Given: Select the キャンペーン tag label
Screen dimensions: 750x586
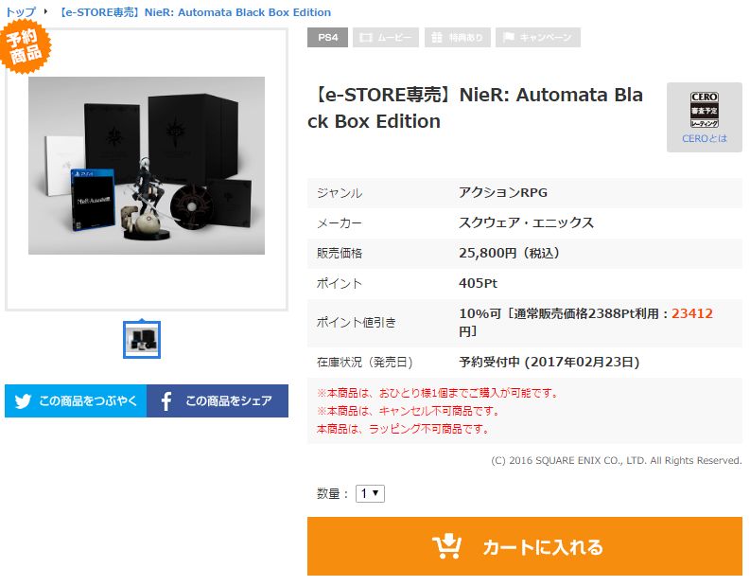Looking at the screenshot, I should tap(546, 37).
